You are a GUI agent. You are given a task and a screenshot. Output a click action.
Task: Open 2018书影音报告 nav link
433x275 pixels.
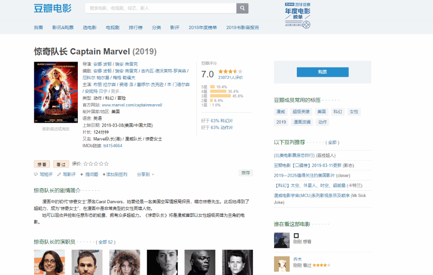(243, 27)
